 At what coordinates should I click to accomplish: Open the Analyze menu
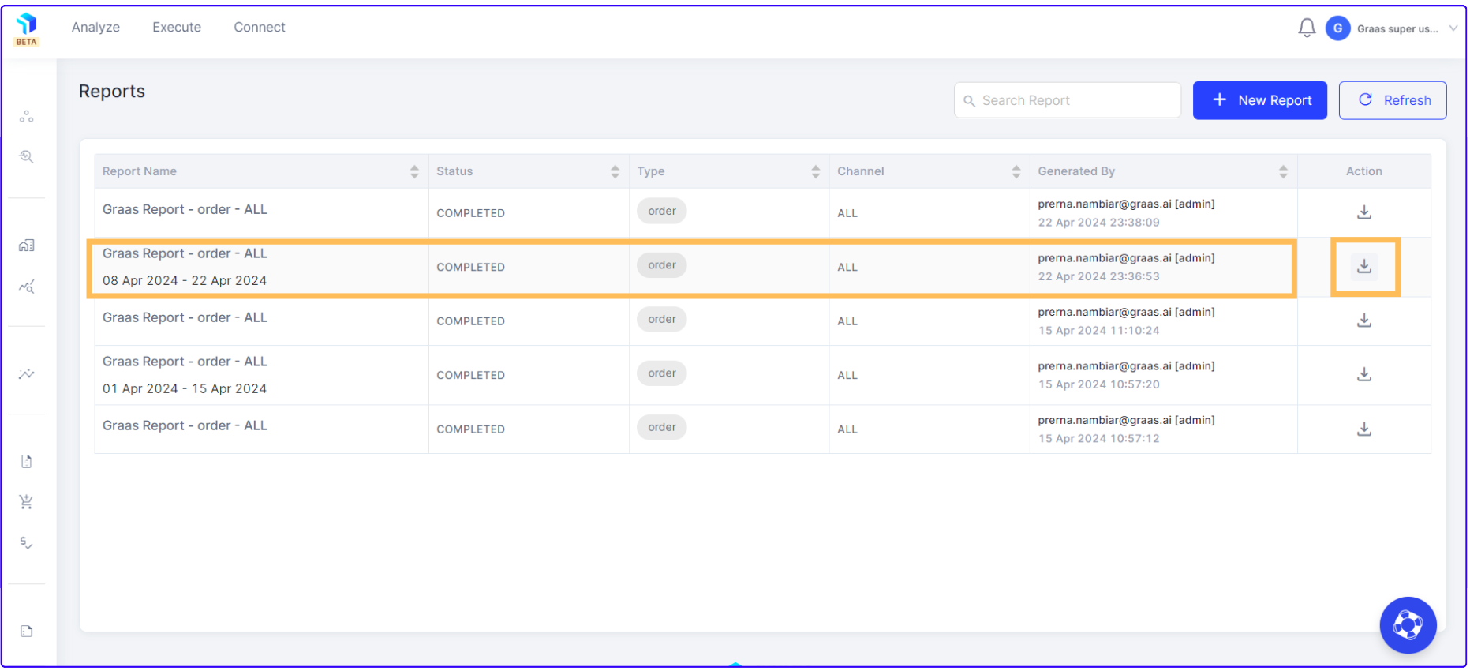[95, 27]
